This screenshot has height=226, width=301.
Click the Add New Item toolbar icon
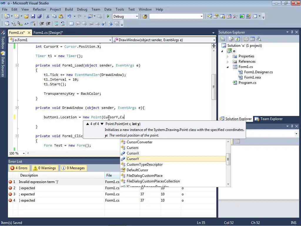tap(16, 16)
